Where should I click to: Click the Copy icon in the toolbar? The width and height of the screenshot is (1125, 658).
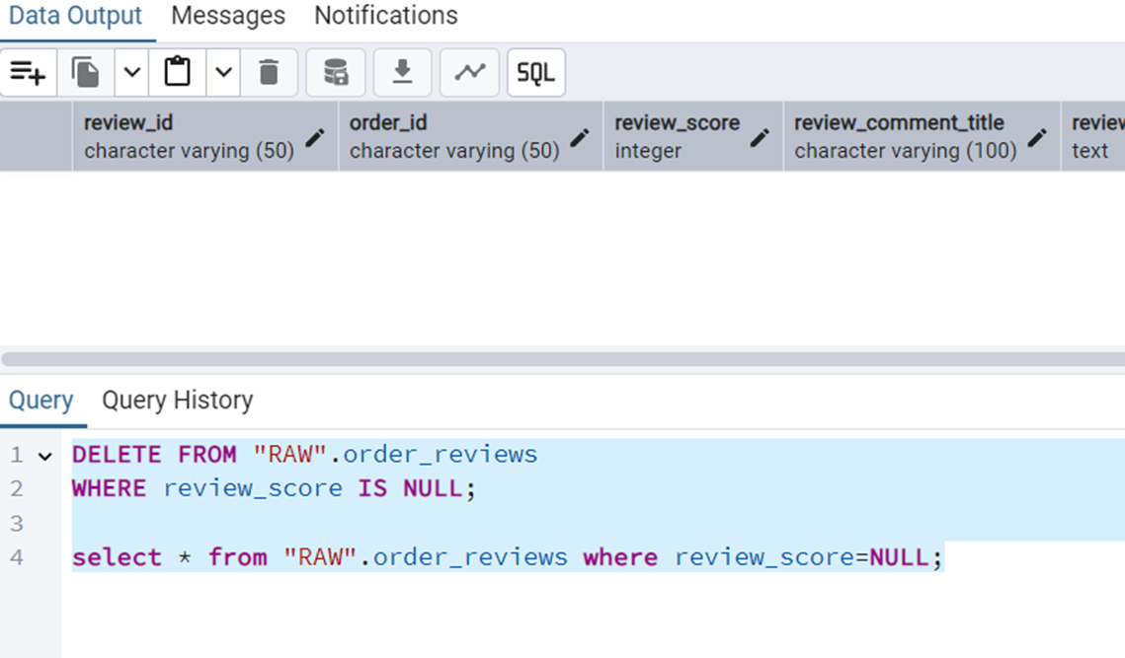[86, 73]
